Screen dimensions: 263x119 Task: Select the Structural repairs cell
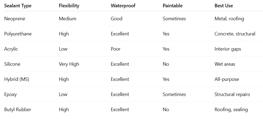coord(232,94)
